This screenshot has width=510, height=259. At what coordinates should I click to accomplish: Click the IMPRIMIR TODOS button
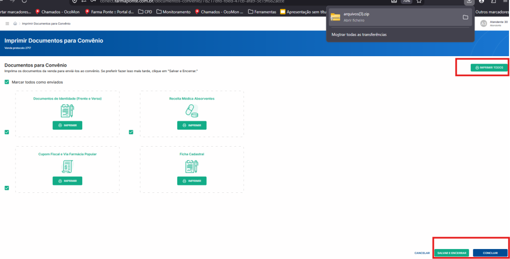(x=489, y=68)
